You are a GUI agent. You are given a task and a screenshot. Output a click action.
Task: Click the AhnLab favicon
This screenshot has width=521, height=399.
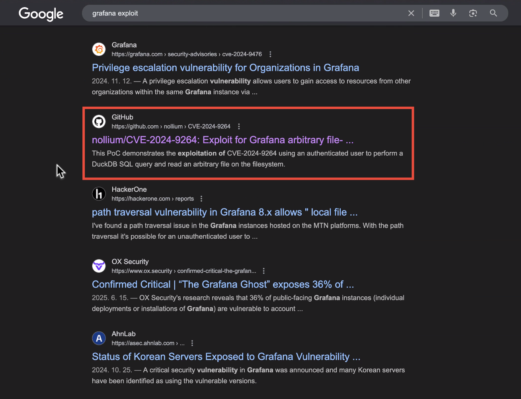pos(99,338)
